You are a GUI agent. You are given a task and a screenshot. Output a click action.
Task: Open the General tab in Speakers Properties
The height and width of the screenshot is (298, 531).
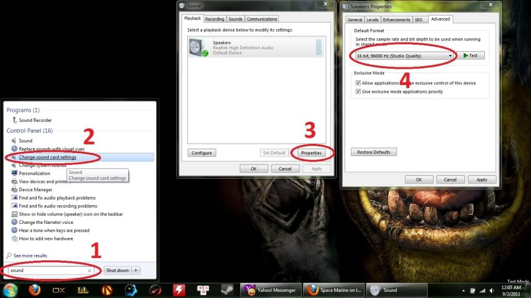[355, 20]
